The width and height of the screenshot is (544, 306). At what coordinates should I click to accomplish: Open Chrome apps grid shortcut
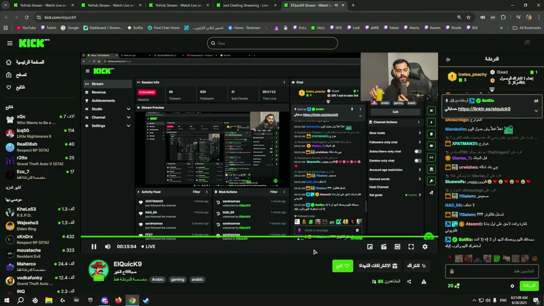tap(6, 28)
